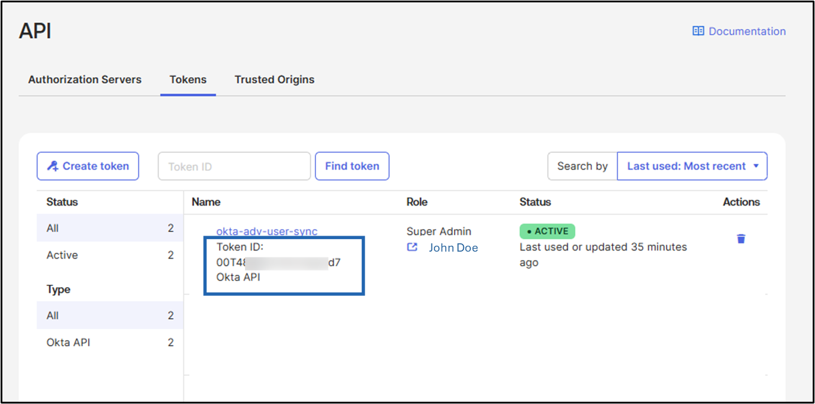
Task: Open John Doe user profile link
Action: tap(453, 248)
